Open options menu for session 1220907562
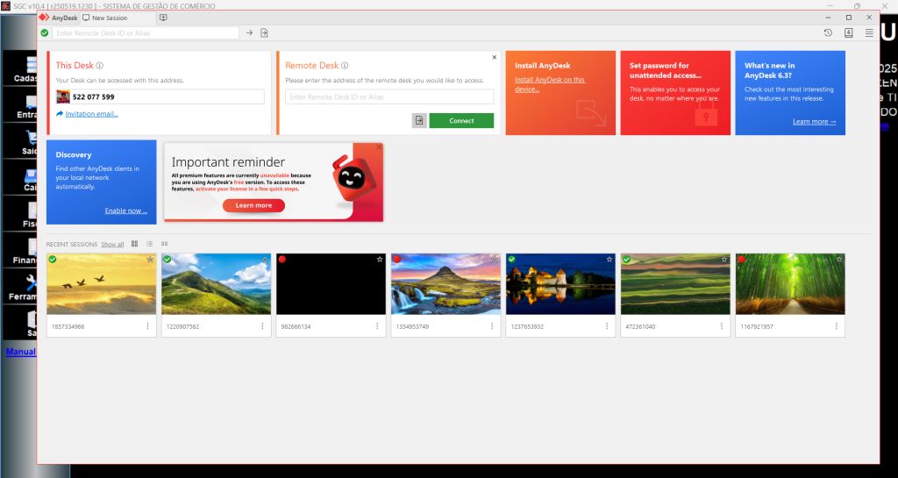898x478 pixels. (x=262, y=326)
